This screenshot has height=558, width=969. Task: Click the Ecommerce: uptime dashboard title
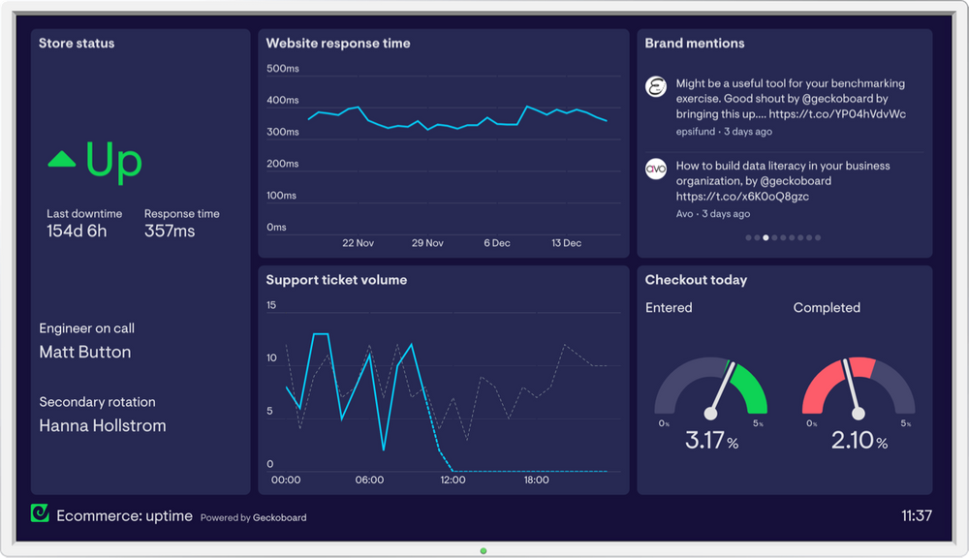tap(126, 515)
